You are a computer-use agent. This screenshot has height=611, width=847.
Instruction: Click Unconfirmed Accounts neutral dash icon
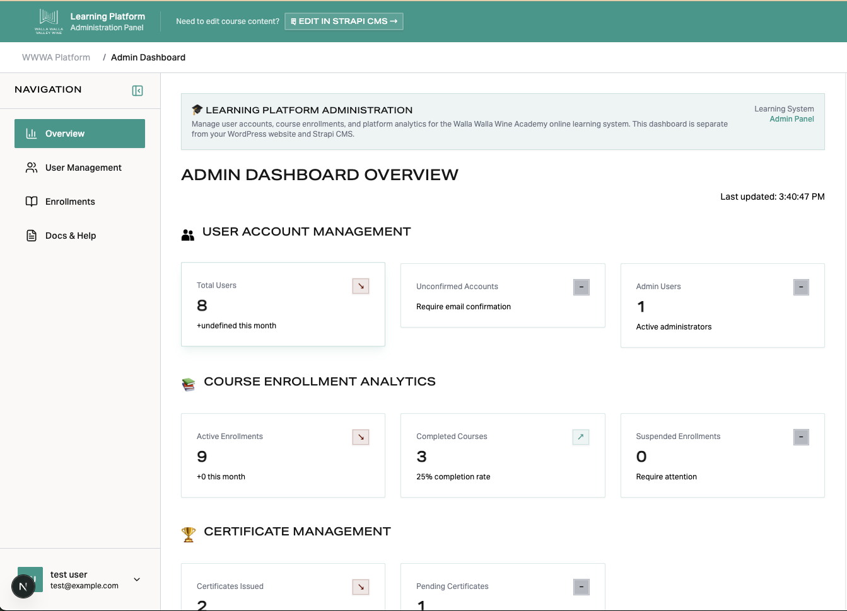tap(581, 287)
